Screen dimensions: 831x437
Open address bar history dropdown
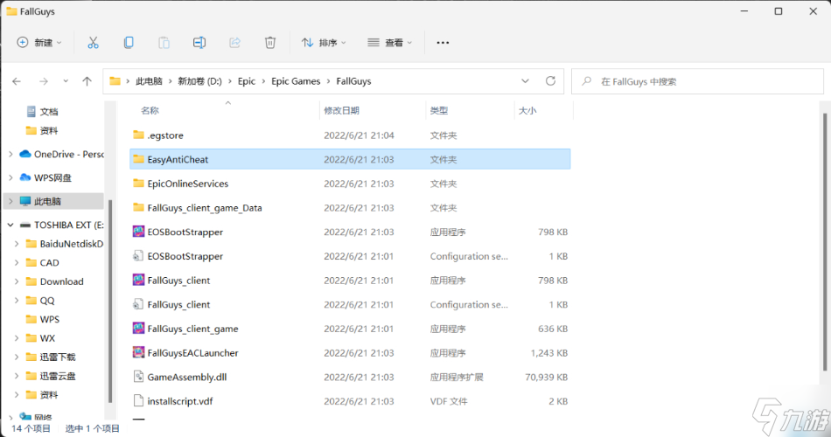525,81
